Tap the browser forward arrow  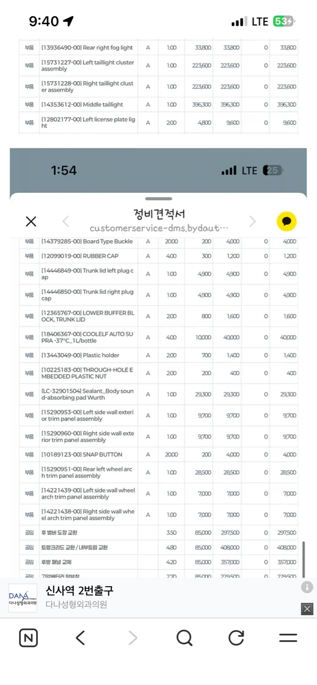(133, 638)
